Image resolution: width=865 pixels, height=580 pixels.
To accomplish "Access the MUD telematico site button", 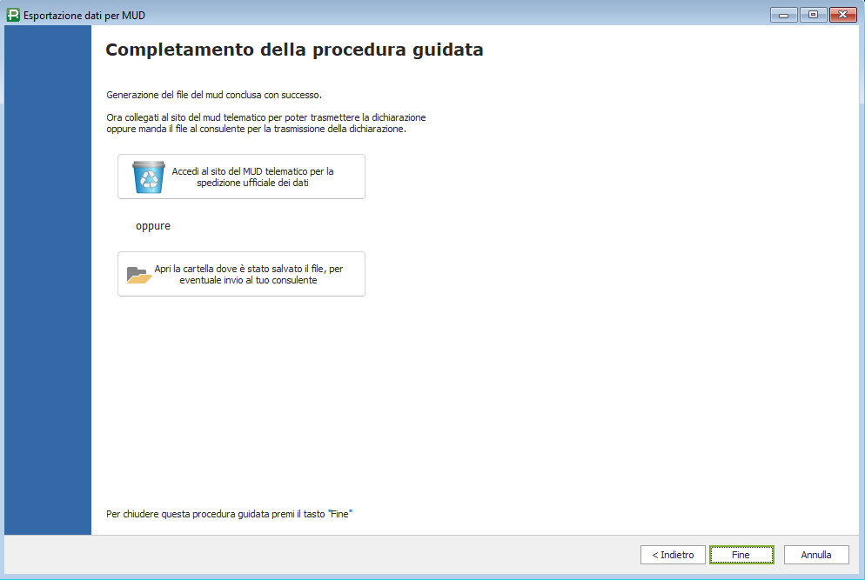I will coord(252,177).
